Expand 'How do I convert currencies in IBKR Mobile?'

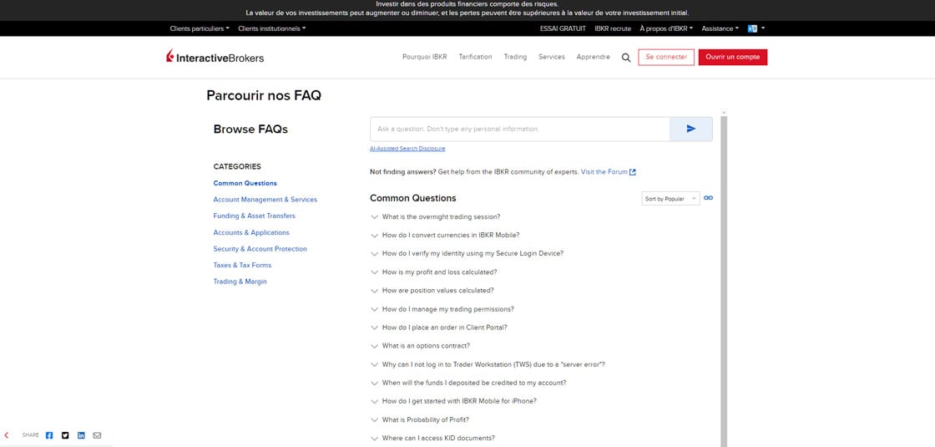tap(445, 235)
